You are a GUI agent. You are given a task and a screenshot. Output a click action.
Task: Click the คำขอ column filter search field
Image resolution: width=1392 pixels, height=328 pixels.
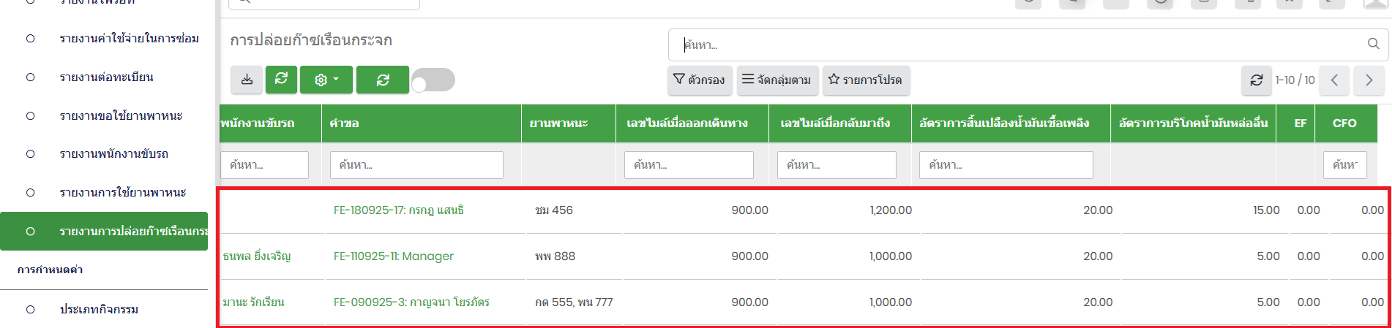point(416,165)
